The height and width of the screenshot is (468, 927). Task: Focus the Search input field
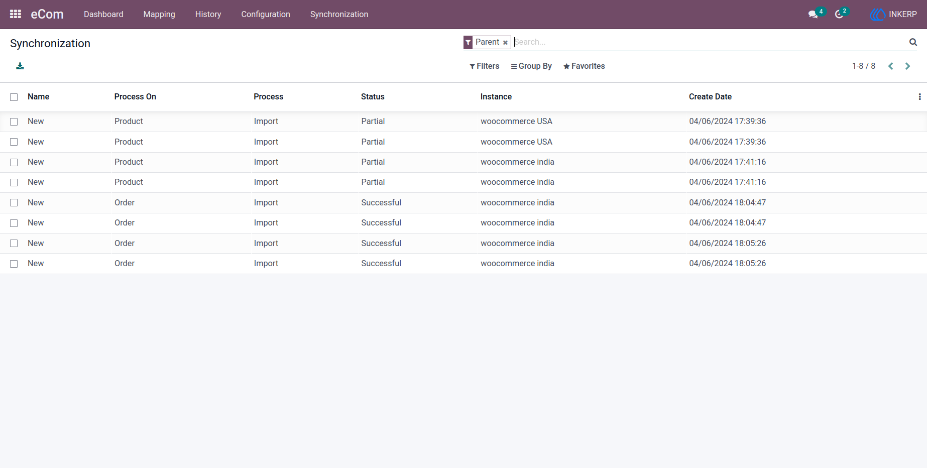(710, 42)
